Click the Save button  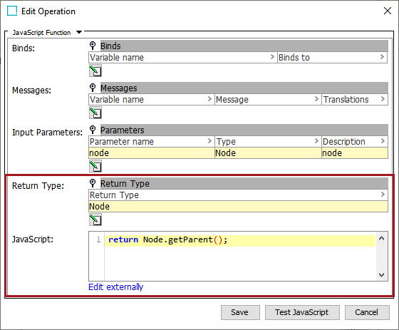(x=240, y=312)
